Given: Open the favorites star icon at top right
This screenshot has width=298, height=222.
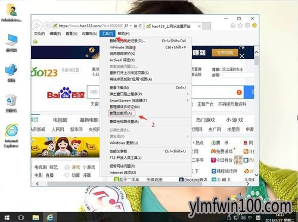Looking at the screenshot, I should (x=240, y=26).
